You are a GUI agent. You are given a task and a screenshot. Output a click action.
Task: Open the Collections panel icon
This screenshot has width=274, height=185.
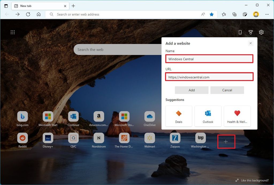point(234,14)
